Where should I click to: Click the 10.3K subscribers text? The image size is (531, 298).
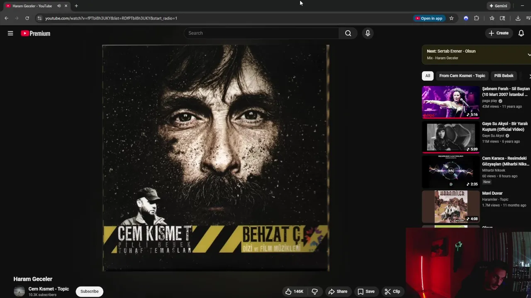point(42,295)
